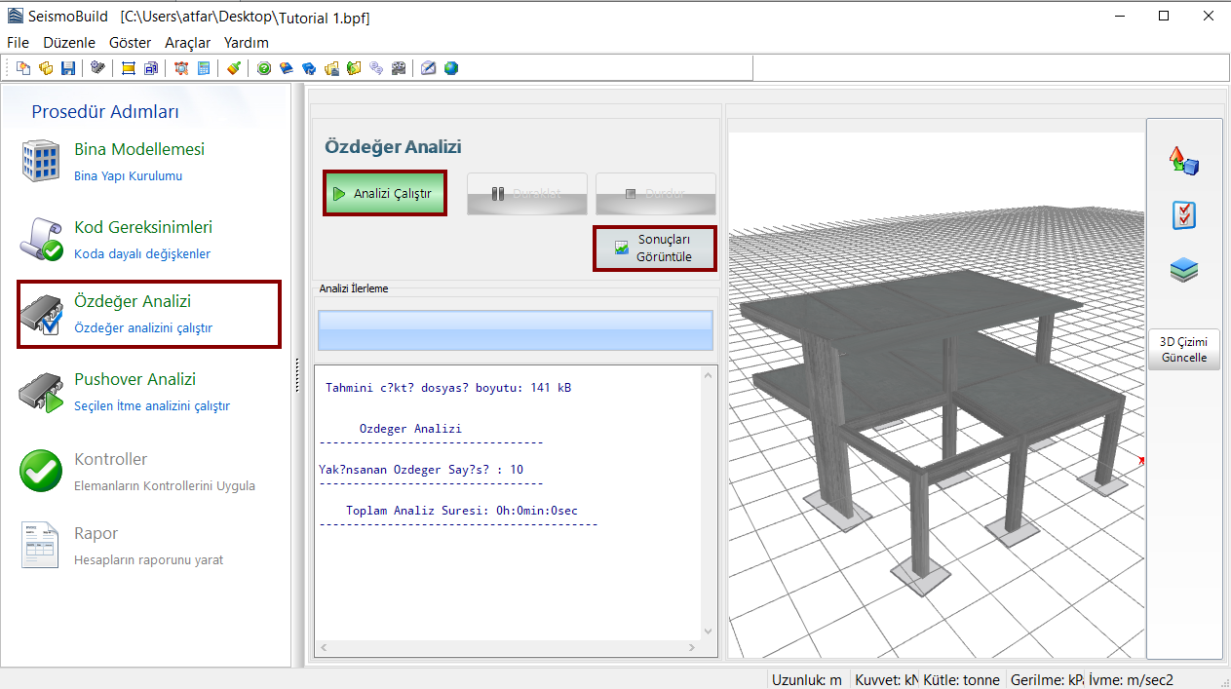Image resolution: width=1231 pixels, height=689 pixels.
Task: Go to the Pushover Analizi step
Action: [x=135, y=380]
